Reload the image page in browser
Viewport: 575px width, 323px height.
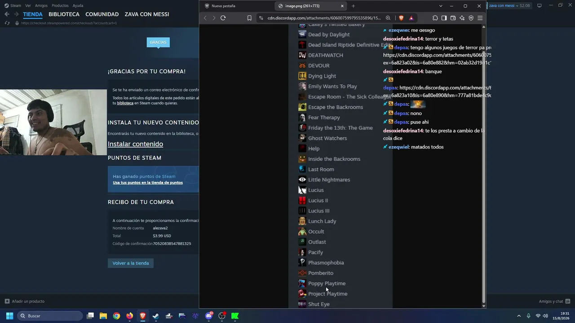pos(223,18)
